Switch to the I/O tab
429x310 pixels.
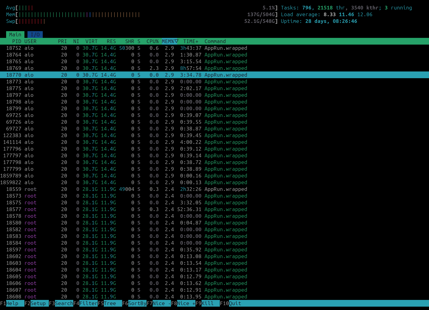pos(35,35)
